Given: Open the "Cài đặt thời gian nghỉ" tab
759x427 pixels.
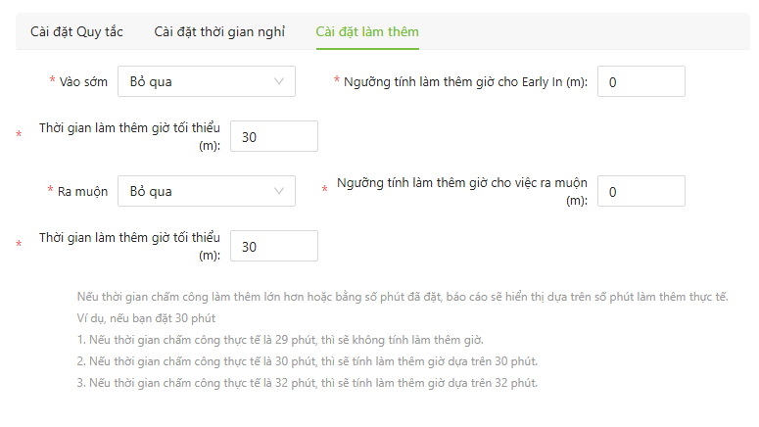Looking at the screenshot, I should (x=219, y=31).
